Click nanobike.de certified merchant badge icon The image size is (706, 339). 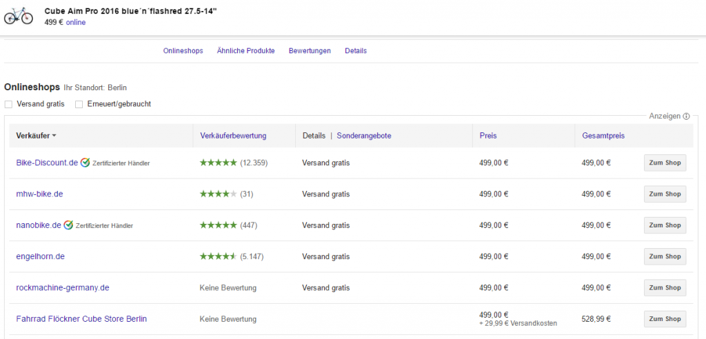coord(68,225)
